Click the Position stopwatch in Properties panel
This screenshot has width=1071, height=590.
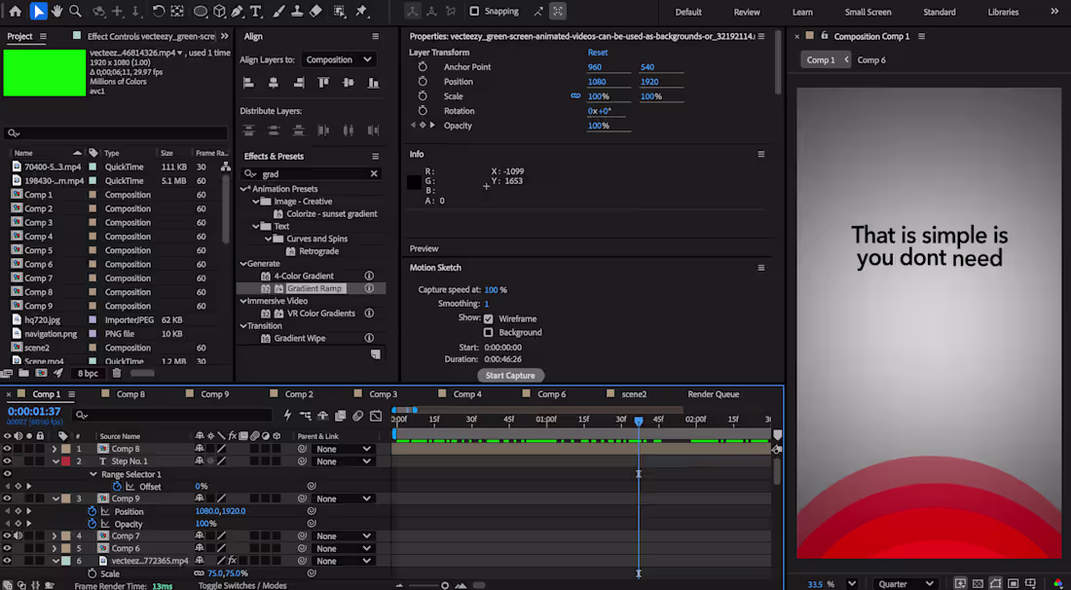(423, 81)
